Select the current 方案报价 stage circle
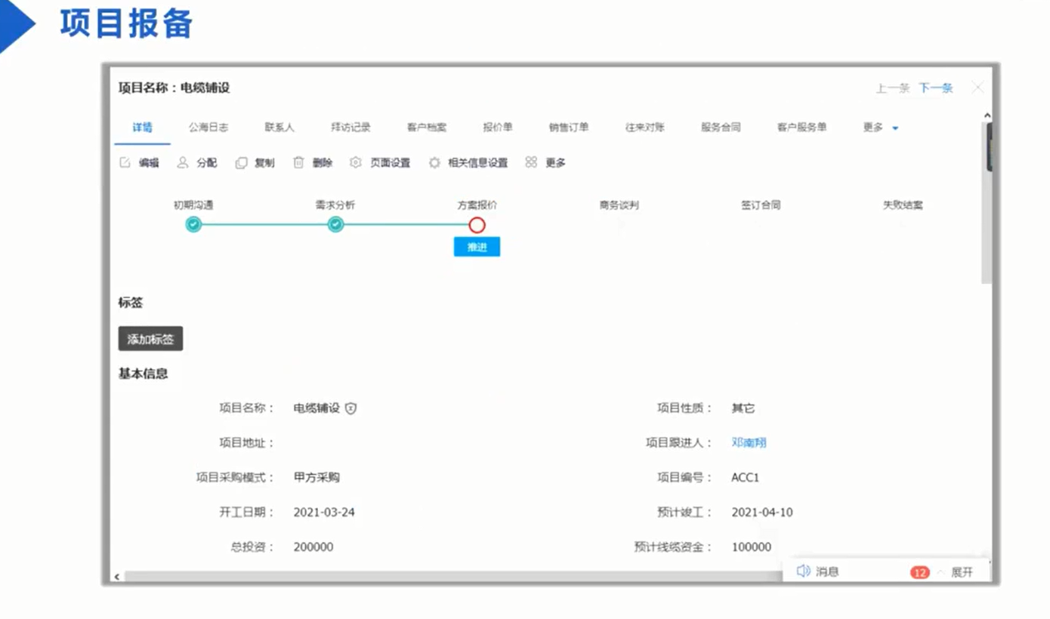 point(477,224)
